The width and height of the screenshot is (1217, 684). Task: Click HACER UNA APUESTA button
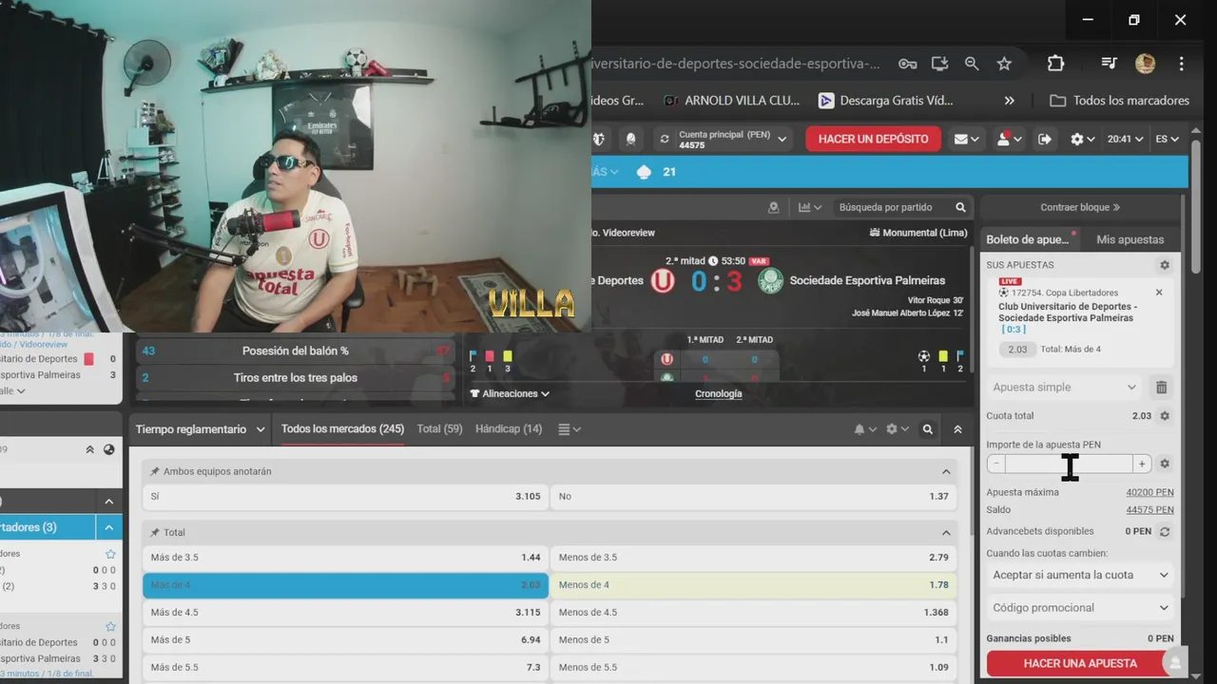1080,663
